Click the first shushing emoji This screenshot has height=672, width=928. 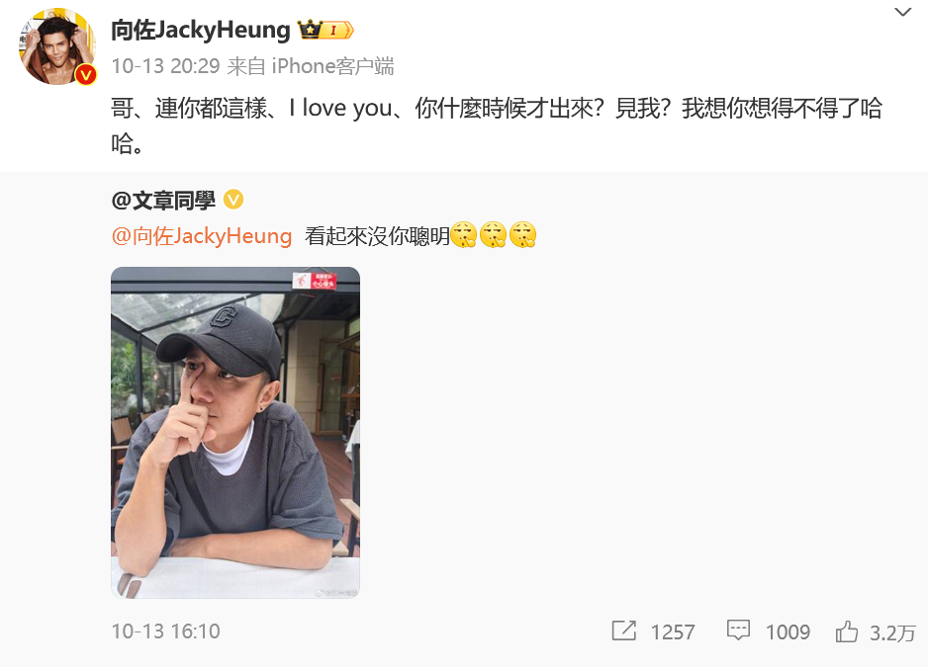pos(464,234)
